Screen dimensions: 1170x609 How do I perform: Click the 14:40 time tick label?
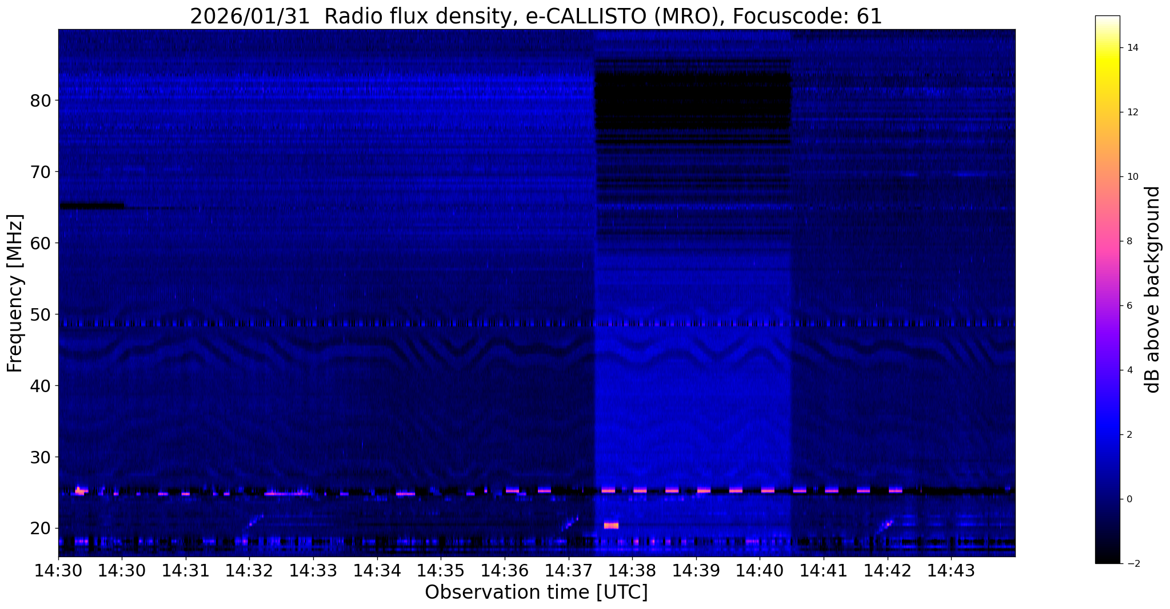(x=760, y=570)
